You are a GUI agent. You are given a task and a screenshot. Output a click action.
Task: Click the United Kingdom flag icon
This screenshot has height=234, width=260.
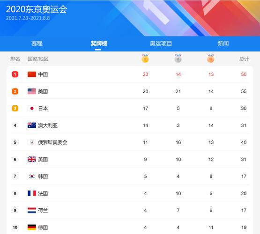click(32, 159)
